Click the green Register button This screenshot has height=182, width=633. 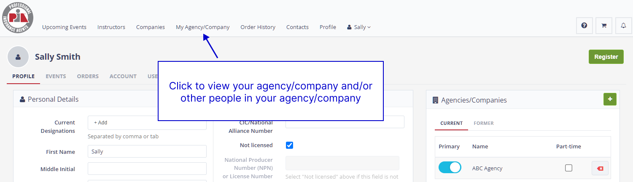pyautogui.click(x=606, y=57)
